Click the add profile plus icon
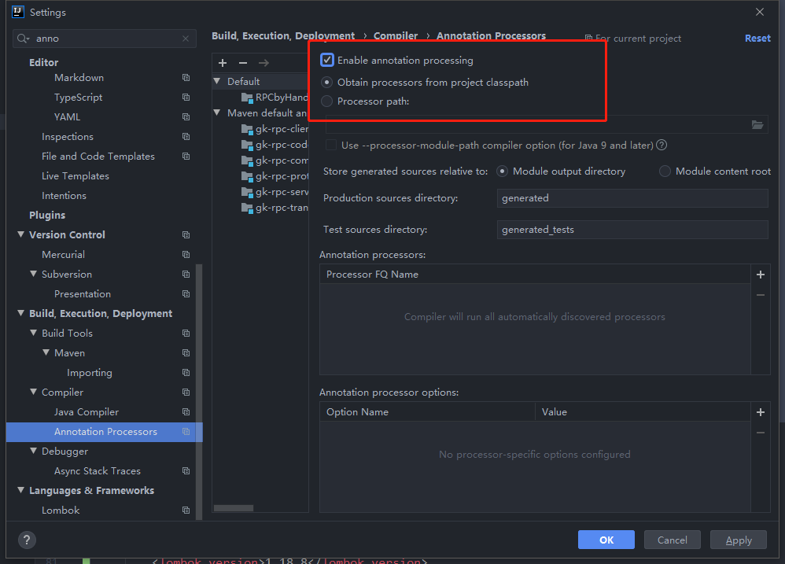The image size is (785, 564). pyautogui.click(x=223, y=63)
